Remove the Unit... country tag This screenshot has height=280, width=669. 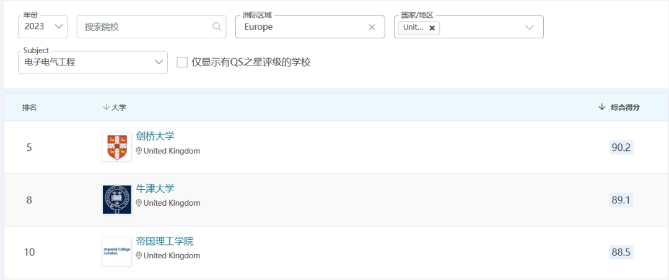click(432, 28)
